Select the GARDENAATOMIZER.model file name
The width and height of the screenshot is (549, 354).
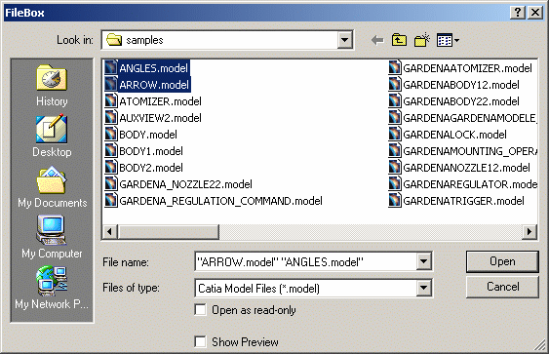point(467,68)
